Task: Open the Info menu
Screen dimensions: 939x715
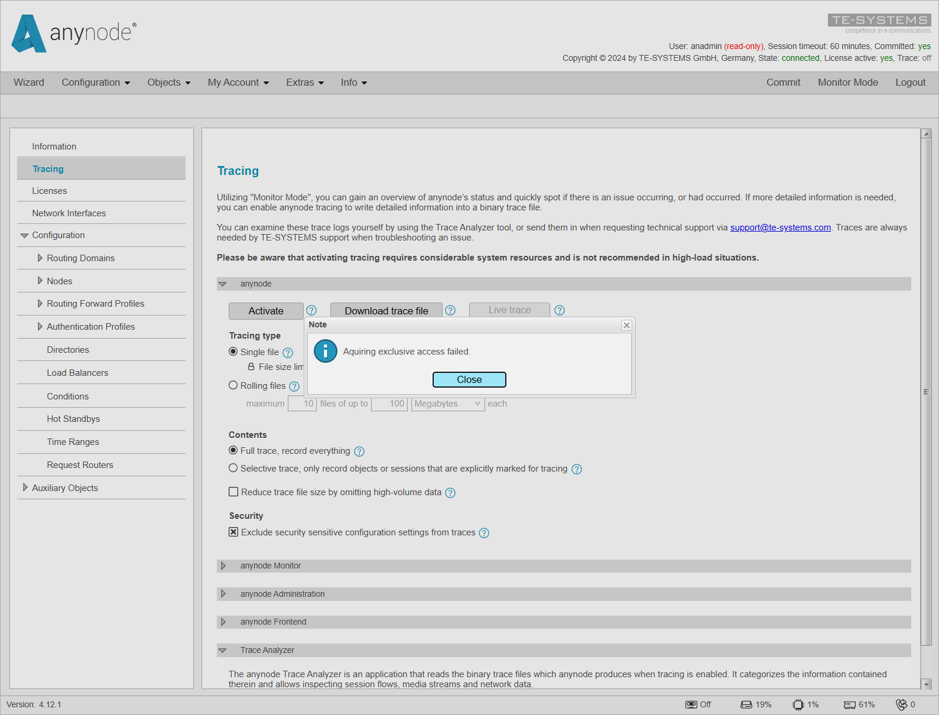Action: point(354,82)
